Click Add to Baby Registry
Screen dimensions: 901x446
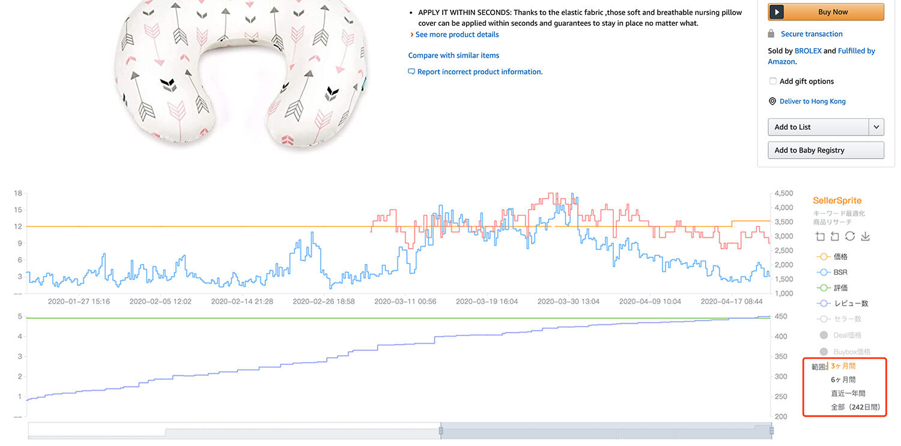point(826,150)
